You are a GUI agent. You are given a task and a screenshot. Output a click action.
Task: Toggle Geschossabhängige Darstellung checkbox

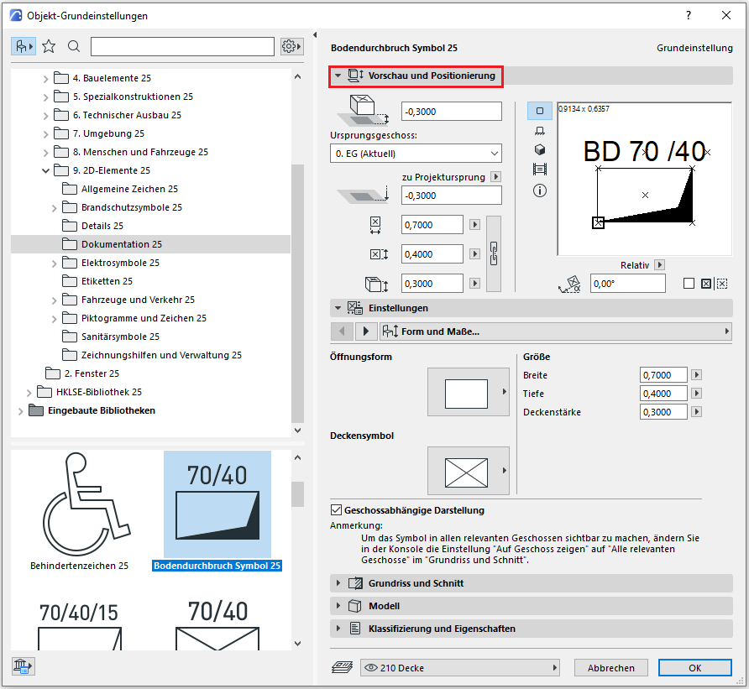point(337,509)
